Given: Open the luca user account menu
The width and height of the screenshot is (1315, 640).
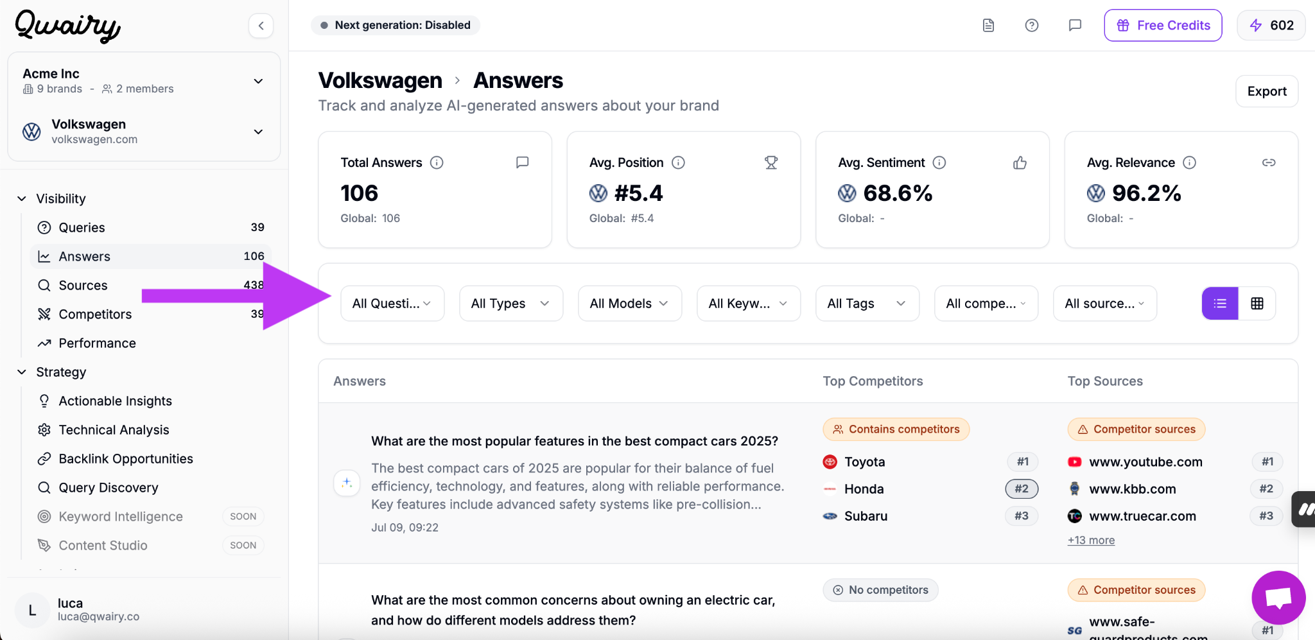Looking at the screenshot, I should pyautogui.click(x=144, y=610).
